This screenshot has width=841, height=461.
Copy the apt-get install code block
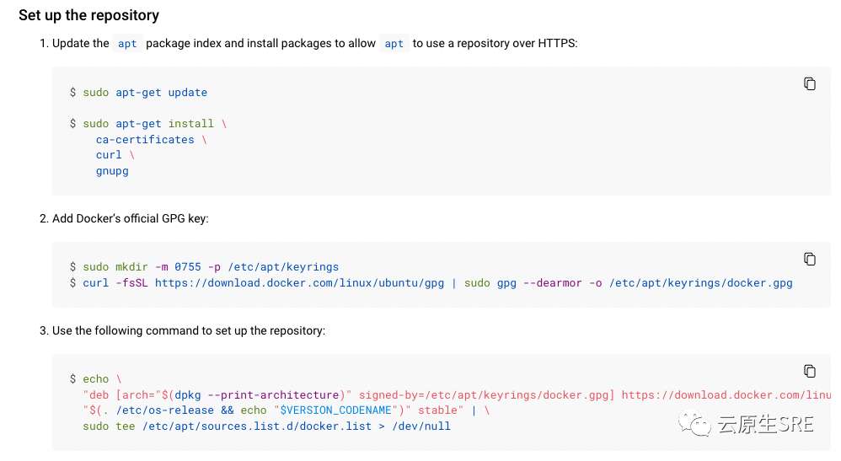point(809,83)
